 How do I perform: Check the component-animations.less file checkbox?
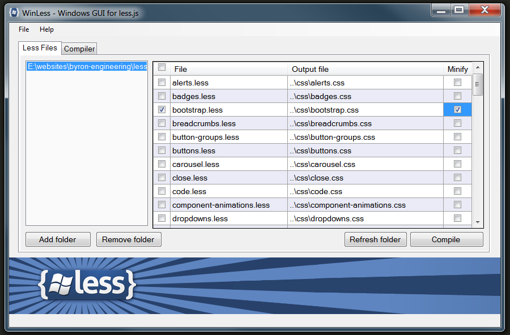click(161, 204)
